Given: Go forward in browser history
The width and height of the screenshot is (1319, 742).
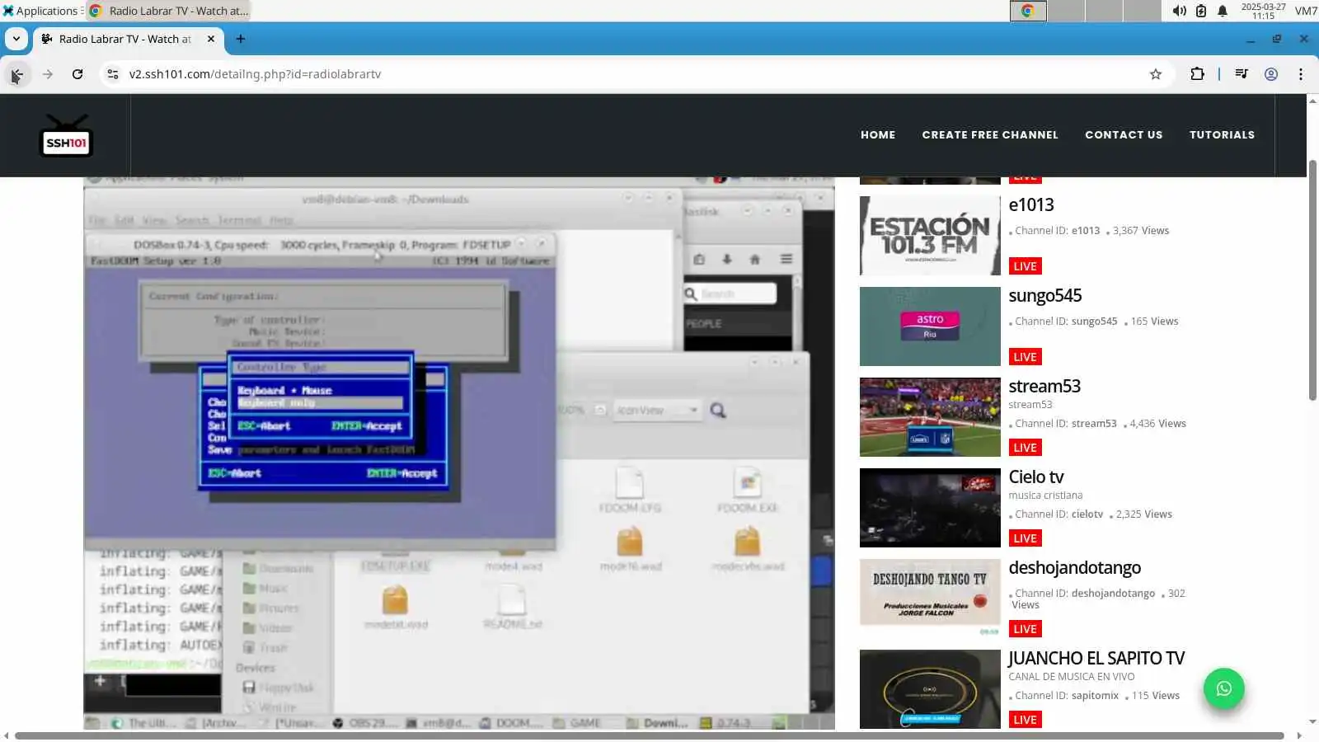Looking at the screenshot, I should pos(48,74).
